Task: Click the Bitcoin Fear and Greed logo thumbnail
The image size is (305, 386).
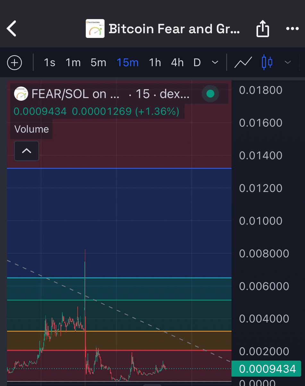Action: pyautogui.click(x=95, y=29)
